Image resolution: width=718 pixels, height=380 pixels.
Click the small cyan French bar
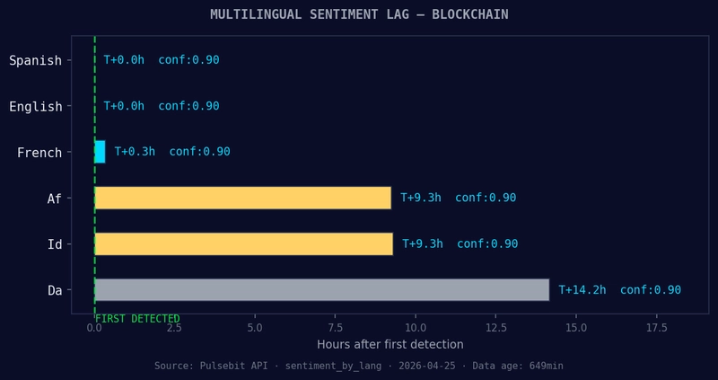point(100,152)
